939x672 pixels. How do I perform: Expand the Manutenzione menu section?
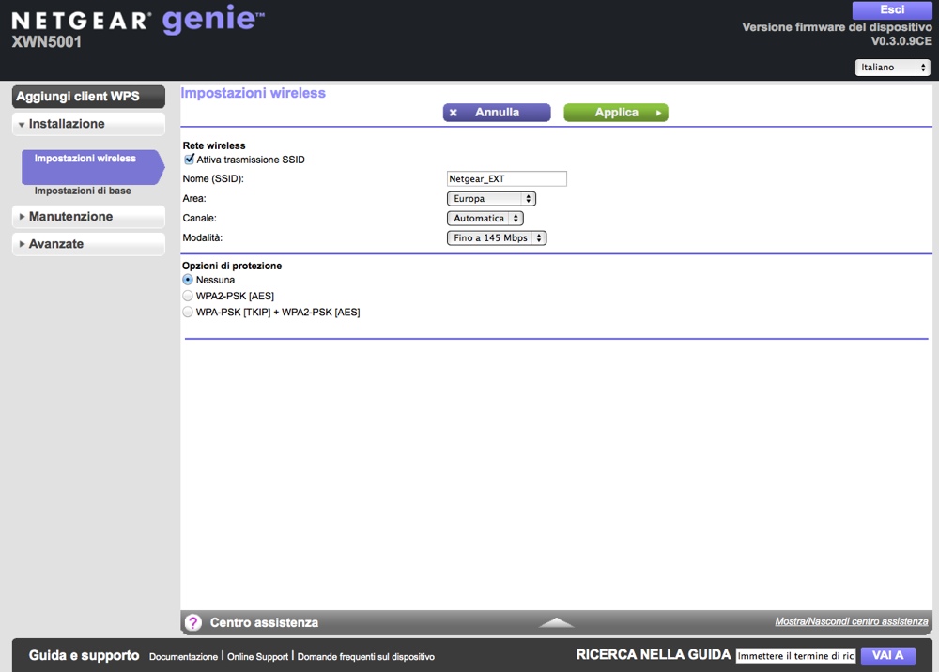pos(88,217)
